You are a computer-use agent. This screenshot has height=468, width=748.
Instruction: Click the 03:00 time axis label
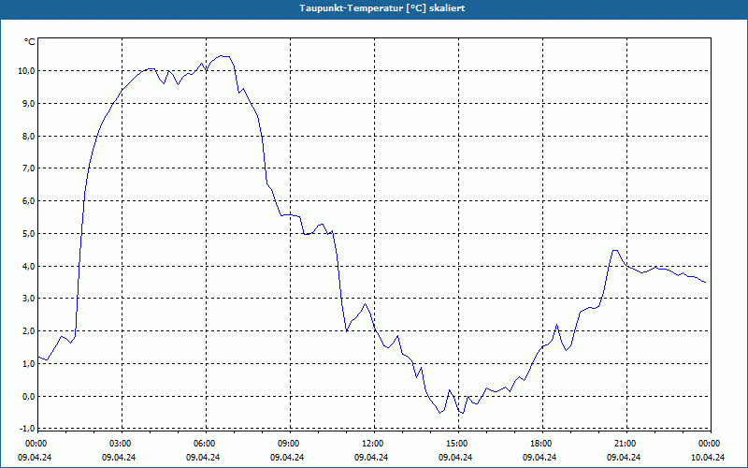pos(120,444)
